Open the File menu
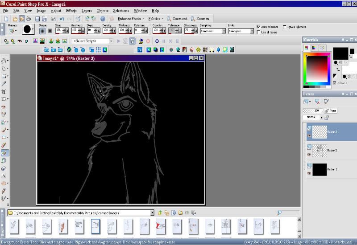This screenshot has width=357, height=245. (5, 11)
